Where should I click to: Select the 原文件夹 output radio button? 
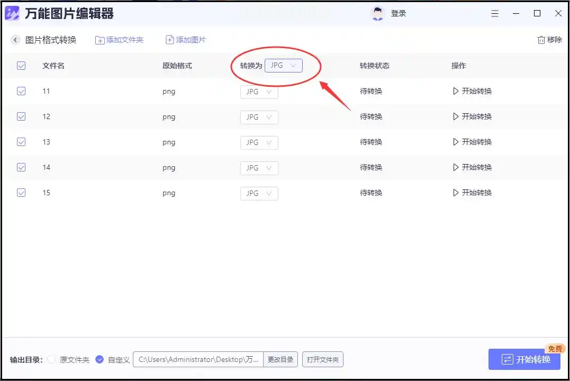pyautogui.click(x=52, y=359)
